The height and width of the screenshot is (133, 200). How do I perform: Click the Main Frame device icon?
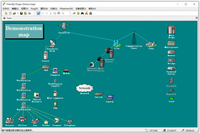pyautogui.click(x=171, y=30)
